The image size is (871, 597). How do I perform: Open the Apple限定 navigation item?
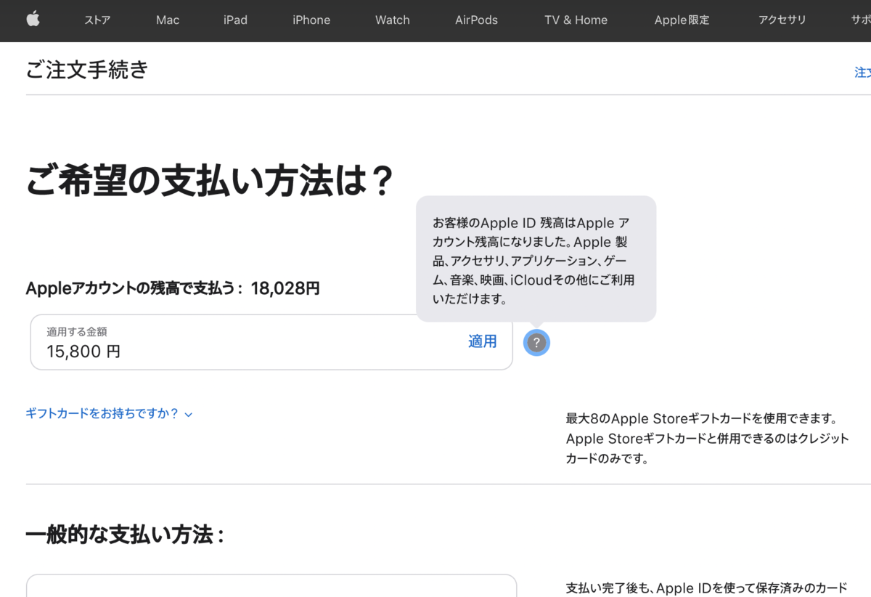click(x=682, y=20)
